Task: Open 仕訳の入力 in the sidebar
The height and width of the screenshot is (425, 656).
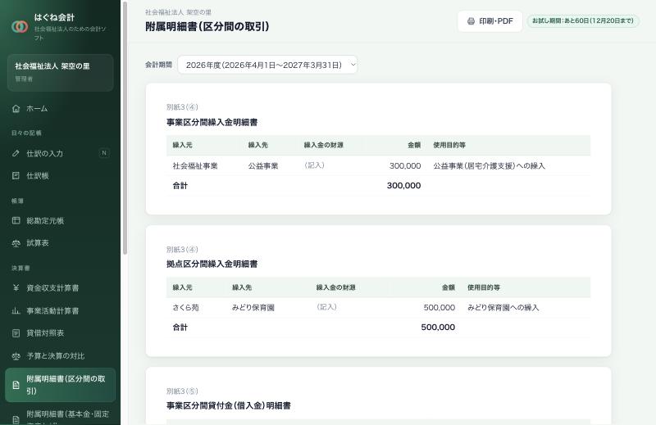Action: click(60, 153)
